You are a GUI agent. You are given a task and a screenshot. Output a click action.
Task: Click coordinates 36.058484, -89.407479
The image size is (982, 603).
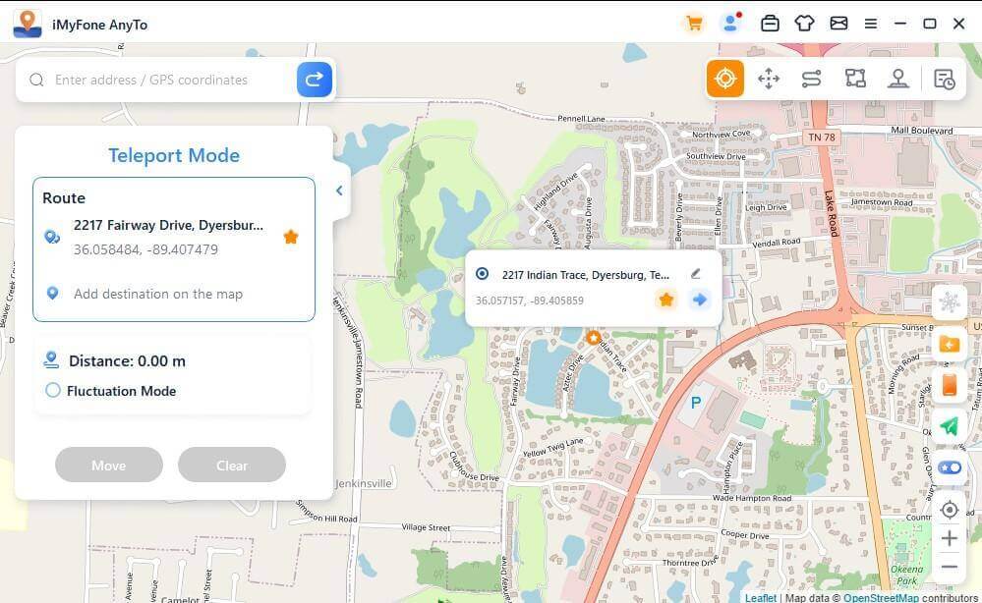click(x=145, y=249)
